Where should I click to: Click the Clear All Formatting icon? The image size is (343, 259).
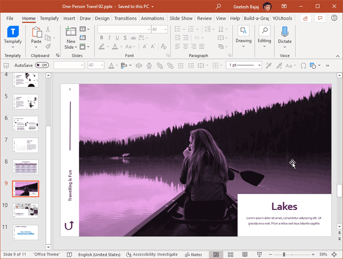[x=163, y=47]
